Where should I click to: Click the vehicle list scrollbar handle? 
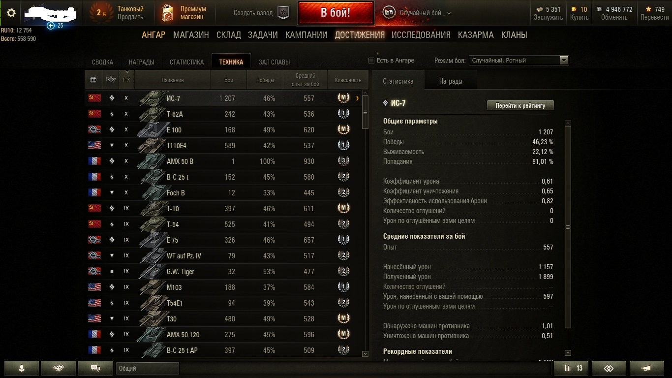tap(365, 112)
